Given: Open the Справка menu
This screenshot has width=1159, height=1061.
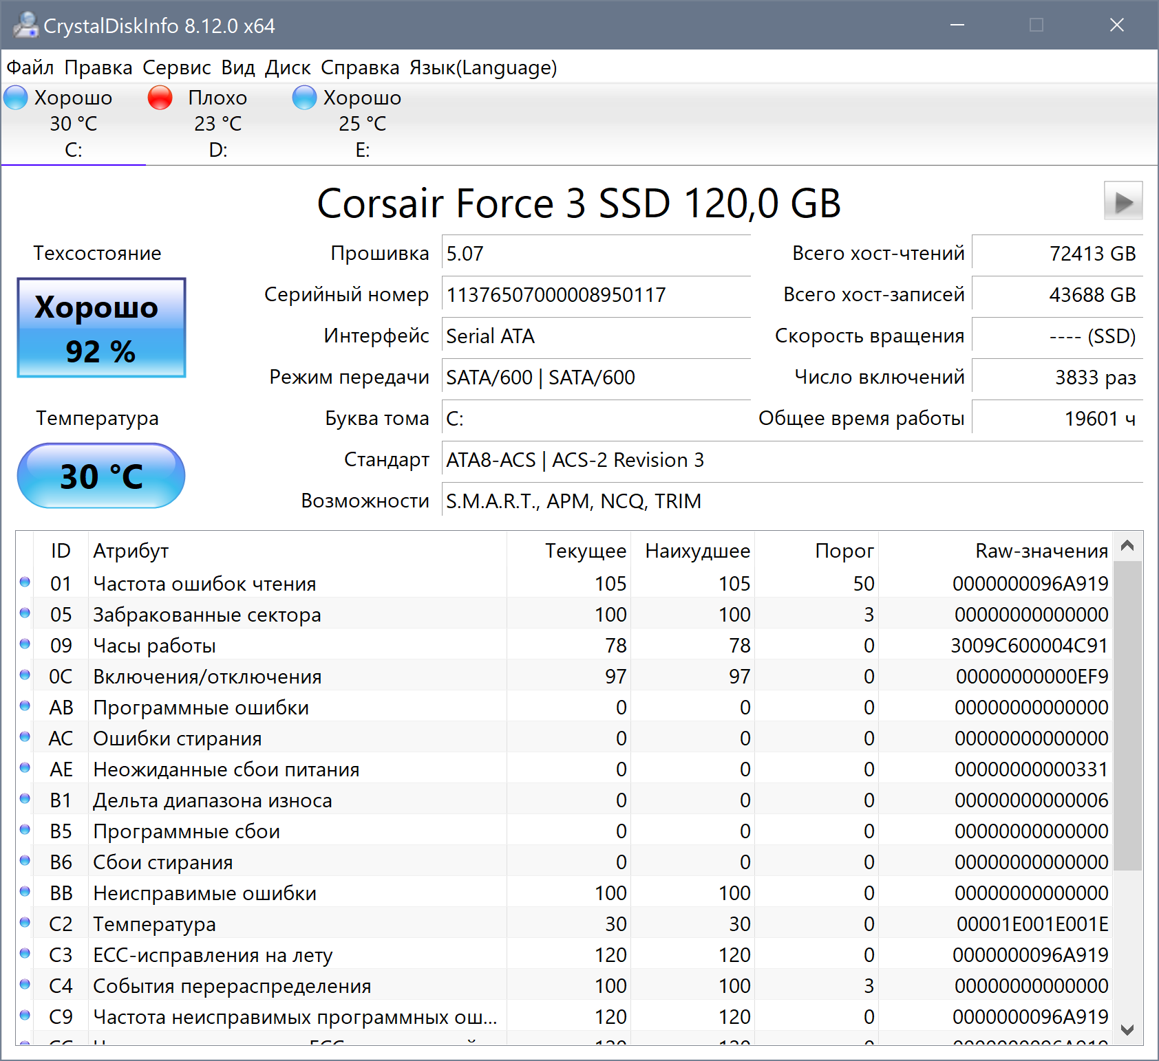Looking at the screenshot, I should point(360,67).
